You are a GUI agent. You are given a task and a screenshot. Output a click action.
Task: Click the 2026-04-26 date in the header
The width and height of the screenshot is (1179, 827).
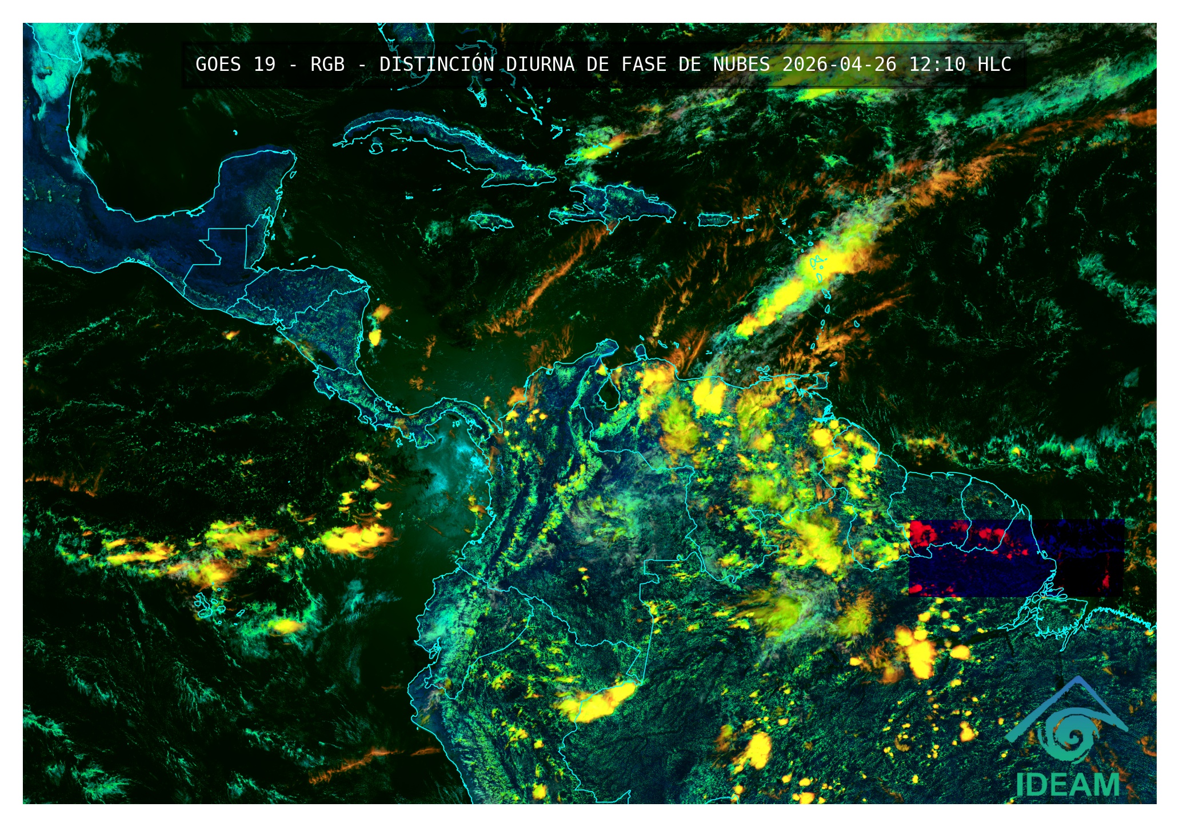tap(839, 65)
